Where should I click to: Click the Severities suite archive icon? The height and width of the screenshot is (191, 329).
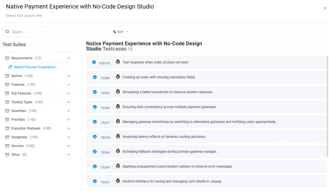pyautogui.click(x=7, y=111)
